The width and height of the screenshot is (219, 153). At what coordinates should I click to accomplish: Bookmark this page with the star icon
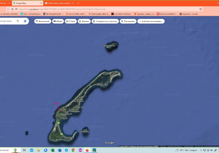(x=200, y=9)
